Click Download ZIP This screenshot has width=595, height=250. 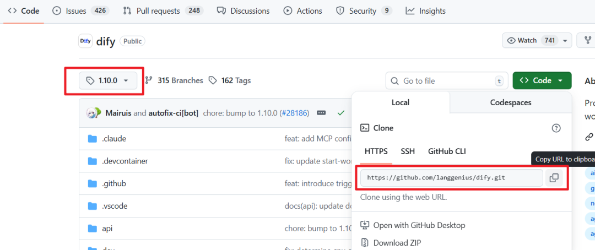[391, 243]
